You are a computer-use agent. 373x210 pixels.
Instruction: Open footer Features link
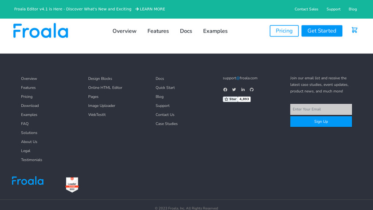pyautogui.click(x=28, y=88)
